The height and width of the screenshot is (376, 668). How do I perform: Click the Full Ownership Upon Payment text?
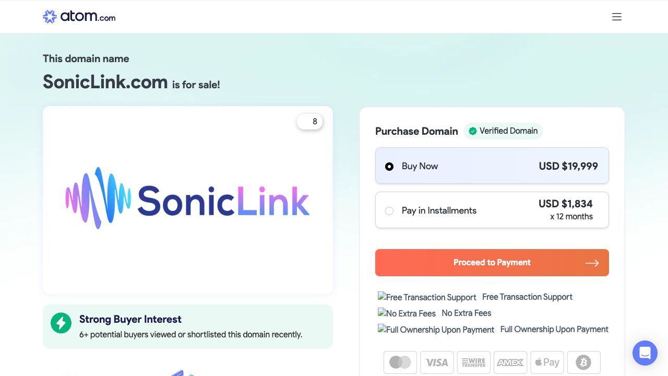[x=554, y=329]
